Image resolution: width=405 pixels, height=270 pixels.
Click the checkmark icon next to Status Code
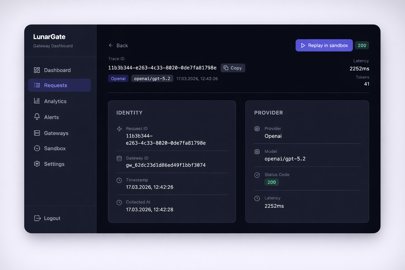tap(257, 175)
